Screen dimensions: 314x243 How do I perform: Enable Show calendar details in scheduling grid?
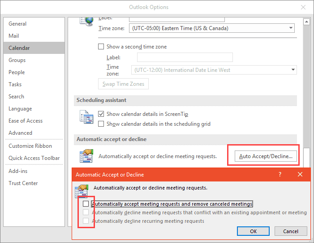[101, 124]
